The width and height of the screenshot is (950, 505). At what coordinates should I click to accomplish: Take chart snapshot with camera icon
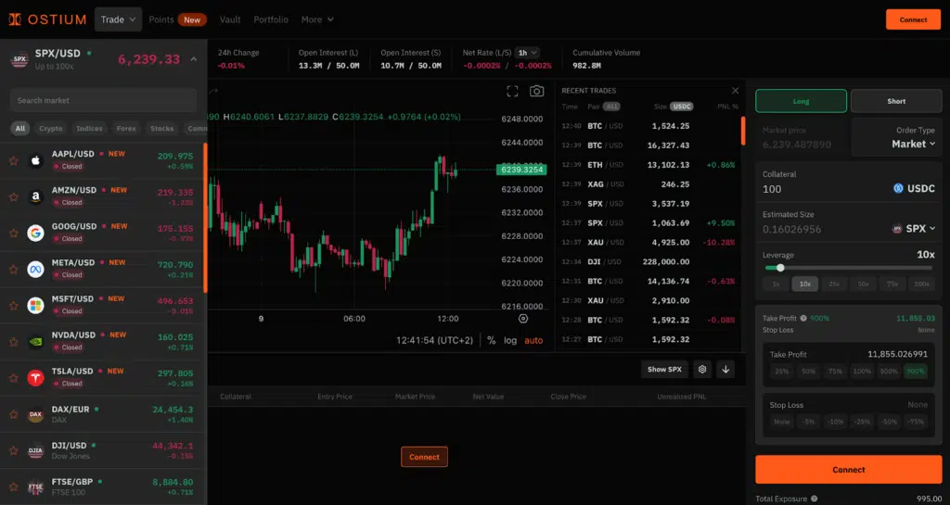coord(536,91)
